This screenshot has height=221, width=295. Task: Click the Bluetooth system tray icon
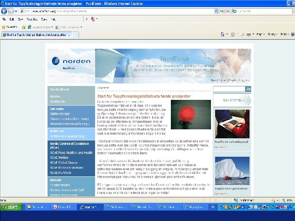tap(243, 207)
